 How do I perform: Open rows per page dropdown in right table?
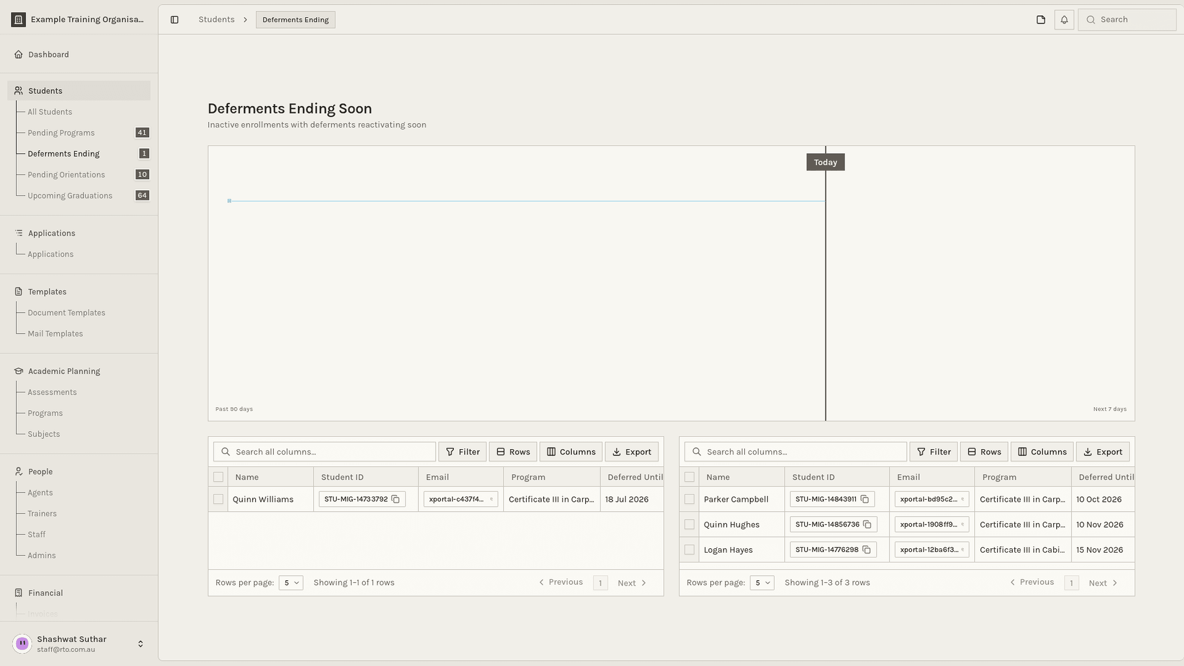(762, 583)
